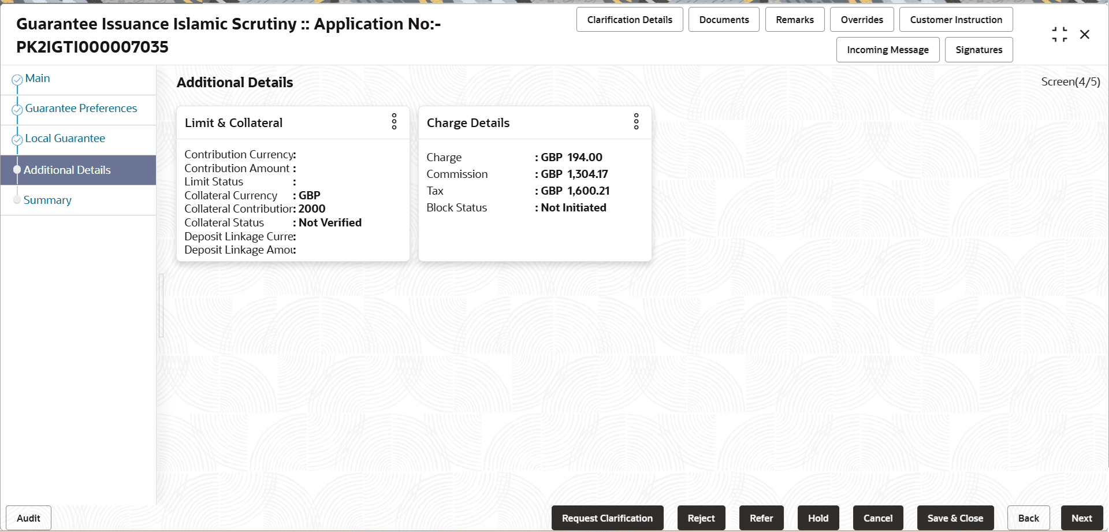This screenshot has width=1109, height=532.
Task: Click the Commission amount GBP 1,304.17
Action: [575, 174]
